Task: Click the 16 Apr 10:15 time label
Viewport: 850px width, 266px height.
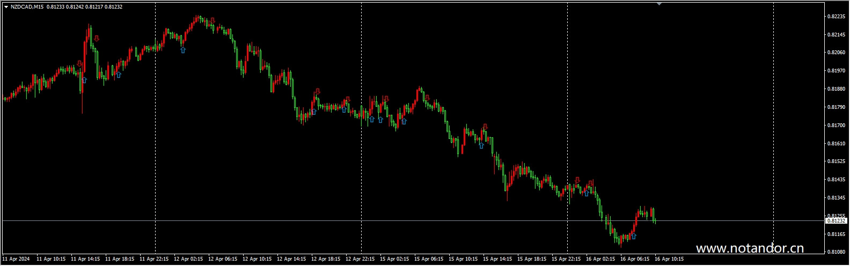Action: (669, 259)
